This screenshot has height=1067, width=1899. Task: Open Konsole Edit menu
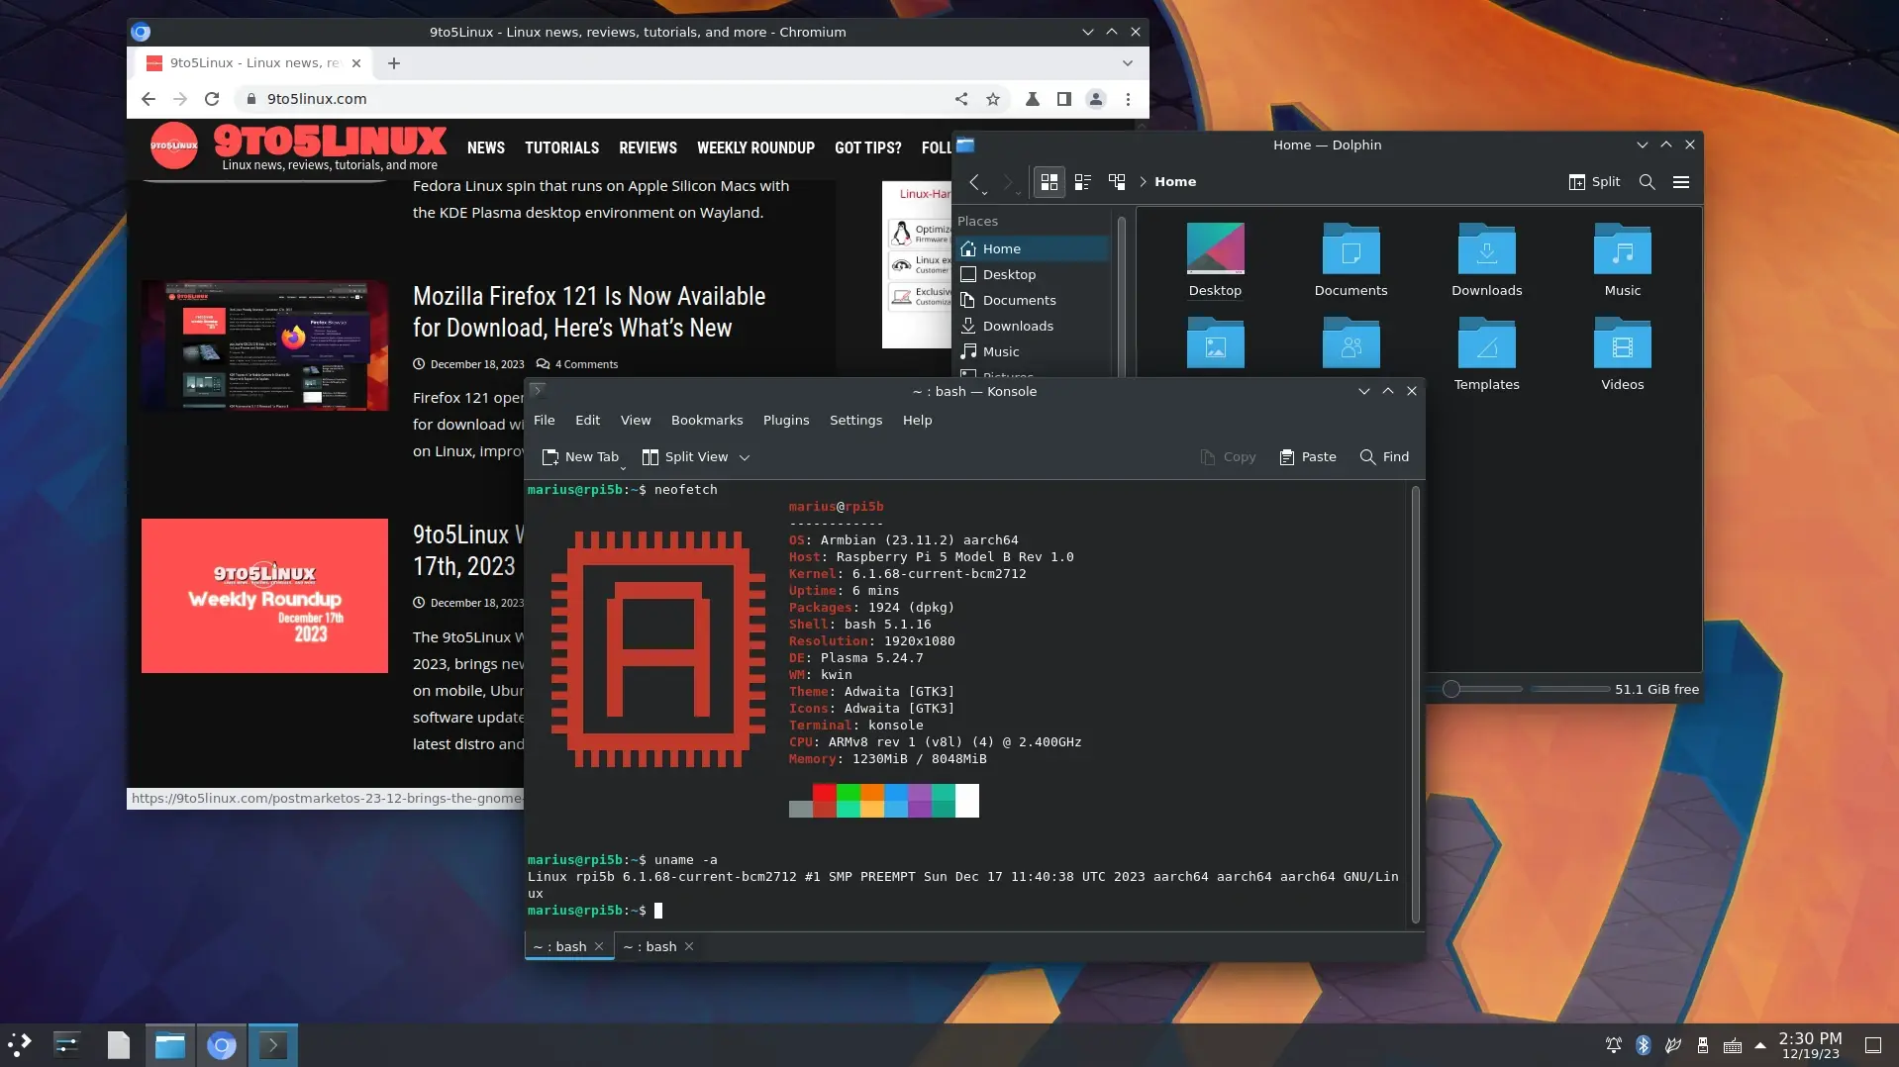587,421
